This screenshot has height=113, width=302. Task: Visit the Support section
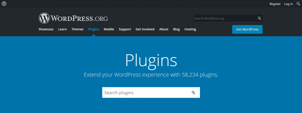(x=125, y=29)
